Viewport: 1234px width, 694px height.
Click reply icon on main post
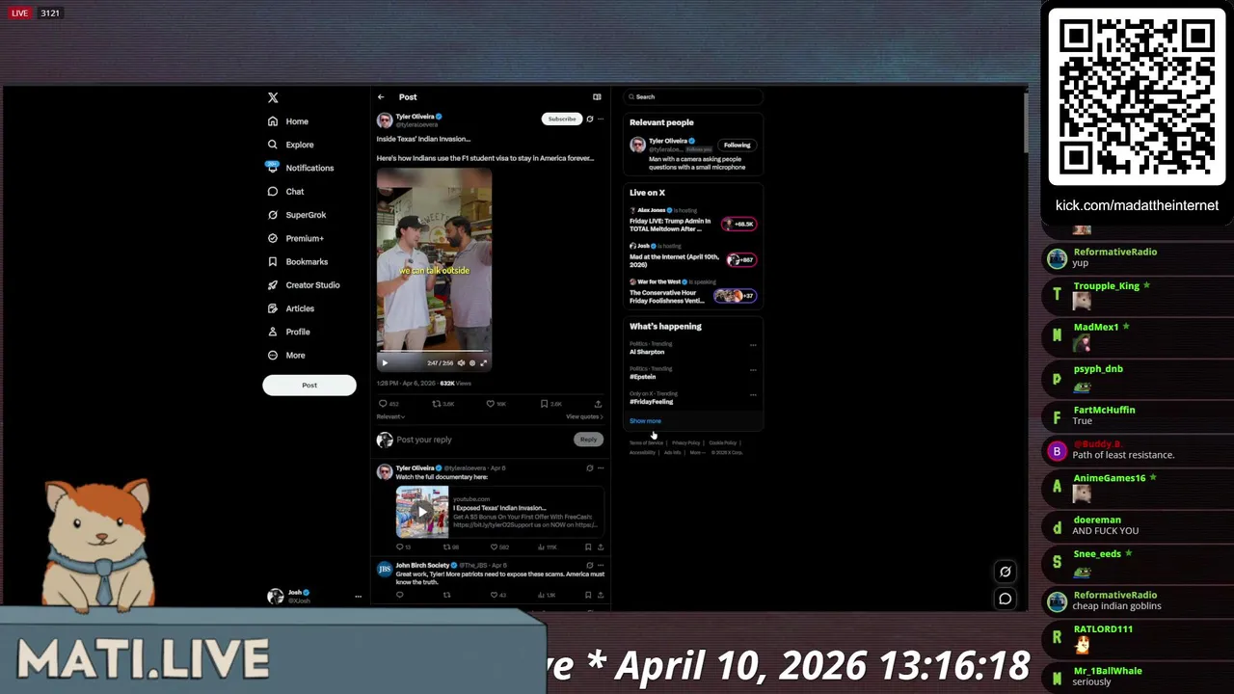[383, 404]
